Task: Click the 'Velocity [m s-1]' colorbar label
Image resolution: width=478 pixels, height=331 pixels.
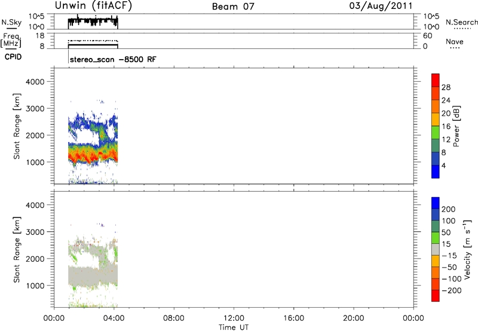Action: point(467,249)
